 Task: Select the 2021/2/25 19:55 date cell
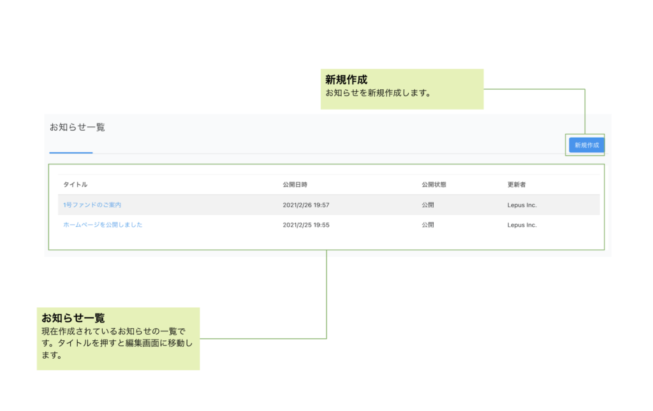click(305, 225)
